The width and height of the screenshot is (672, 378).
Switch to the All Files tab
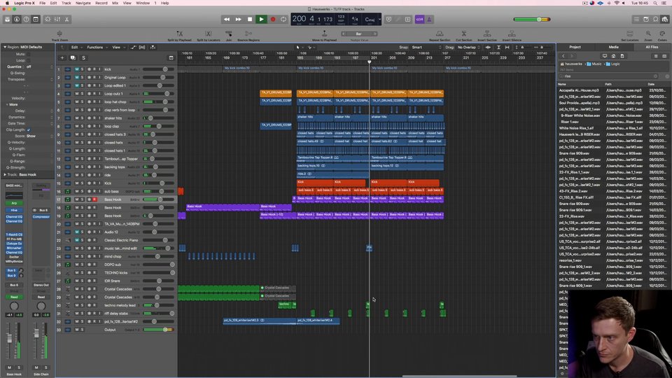[652, 47]
